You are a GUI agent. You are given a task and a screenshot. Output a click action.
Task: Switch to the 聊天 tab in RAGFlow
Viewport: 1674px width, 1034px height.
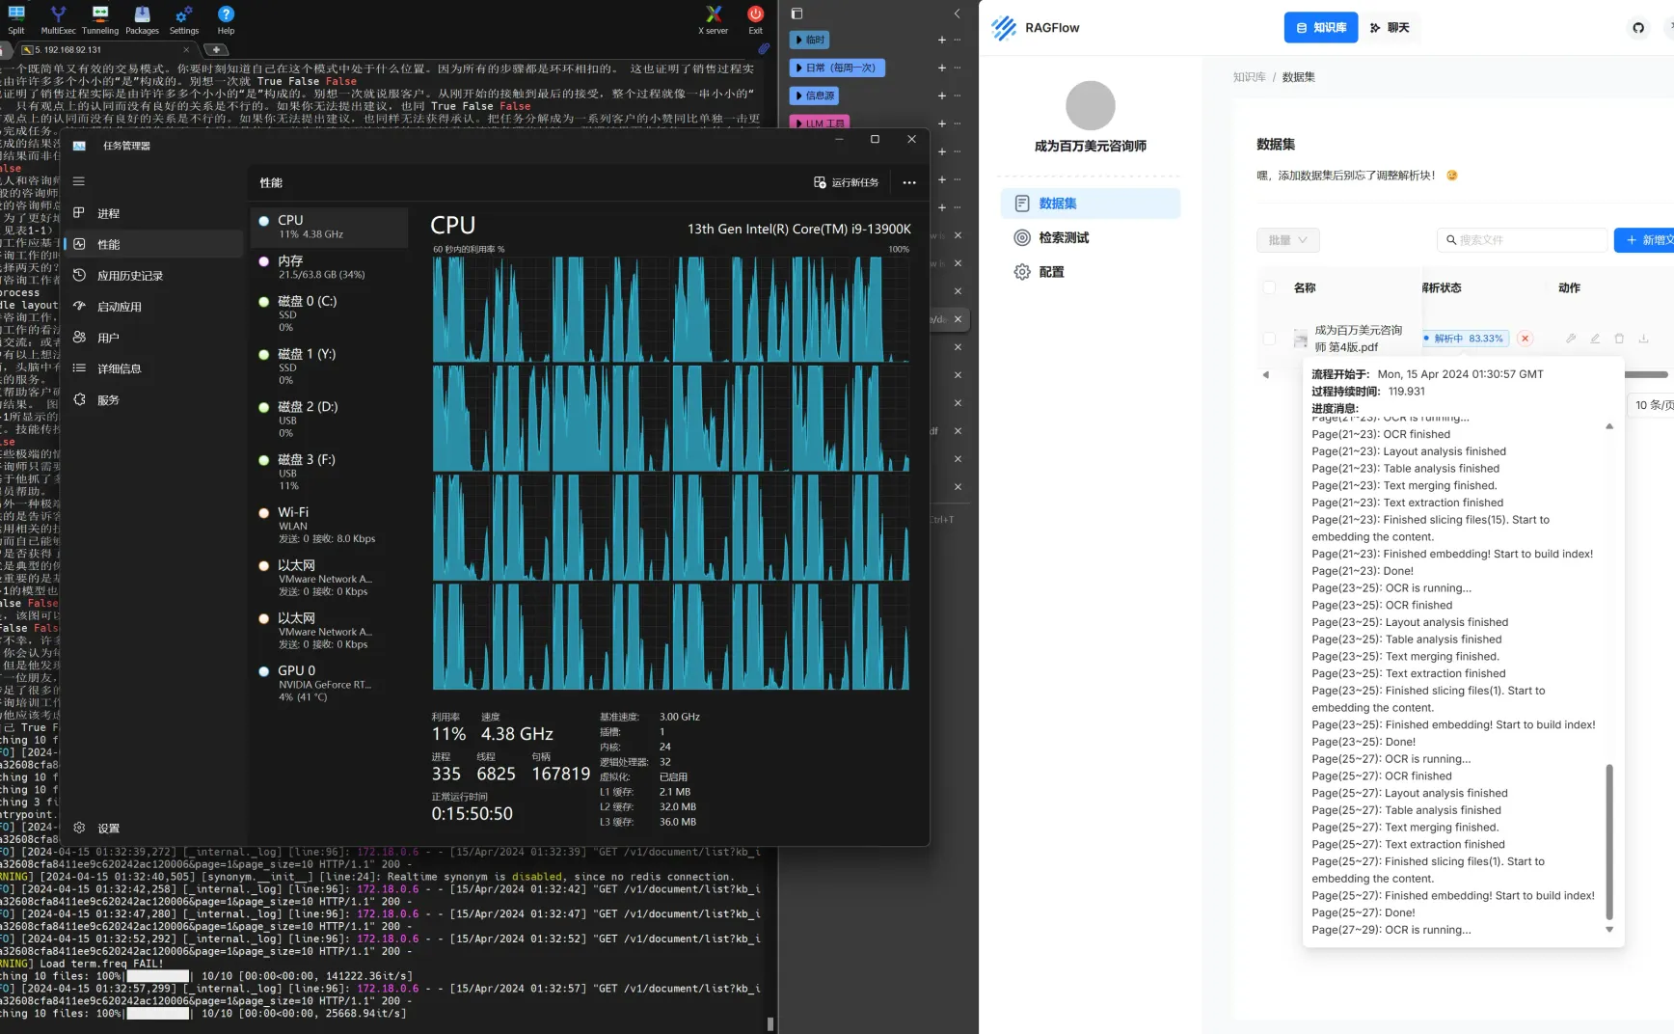tap(1390, 28)
